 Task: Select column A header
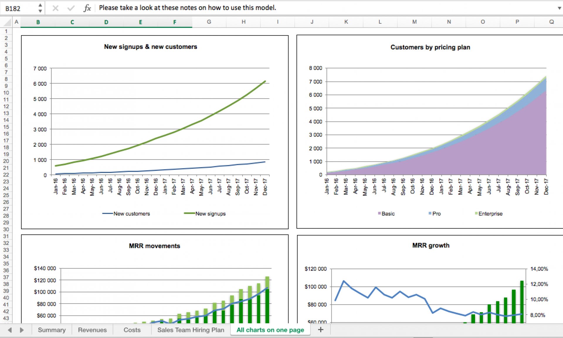[x=17, y=22]
